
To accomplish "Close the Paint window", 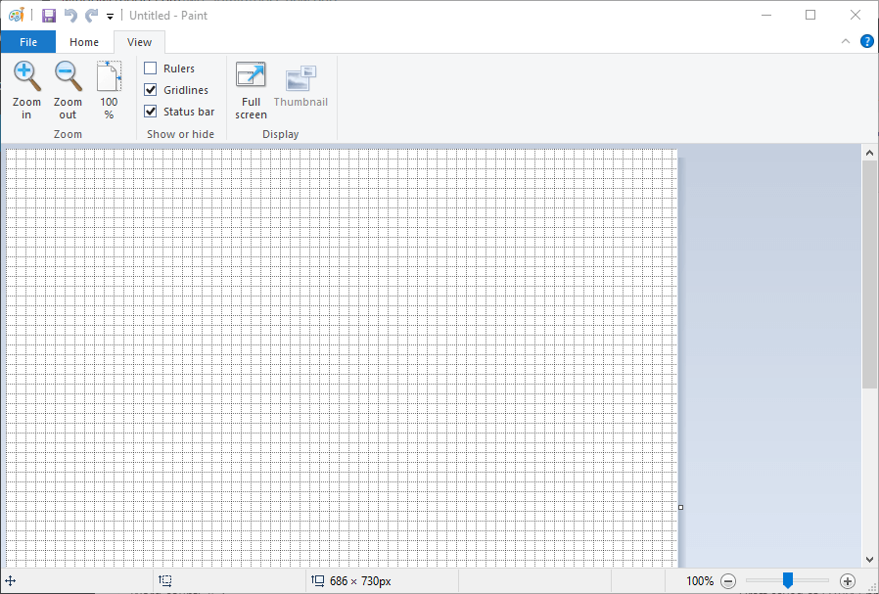I will click(855, 15).
